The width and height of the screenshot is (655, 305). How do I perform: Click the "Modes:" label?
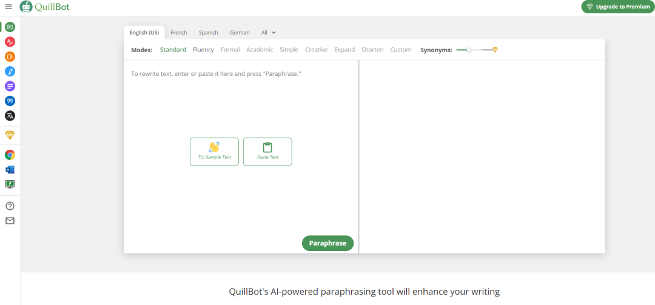142,50
